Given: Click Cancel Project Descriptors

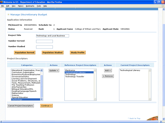Looking at the screenshot, I should [x=20, y=106].
